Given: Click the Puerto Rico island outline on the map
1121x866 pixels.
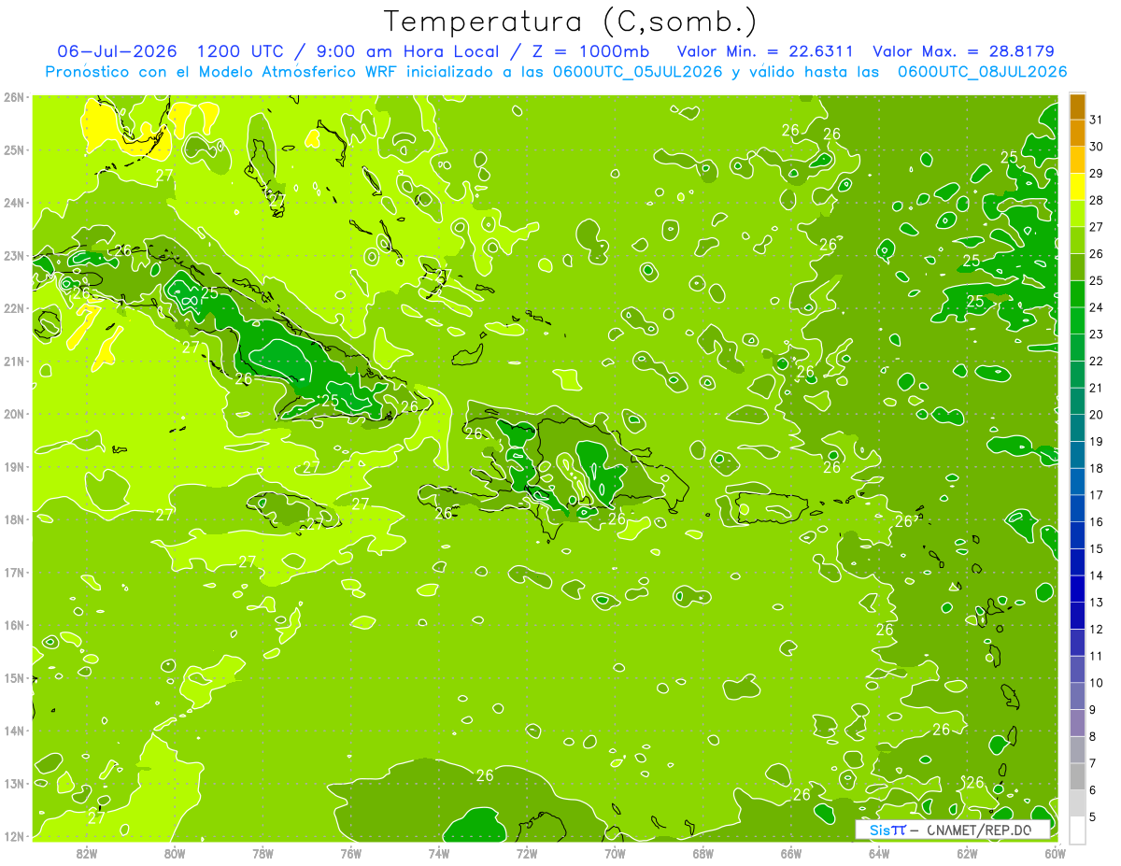Looking at the screenshot, I should click(770, 509).
